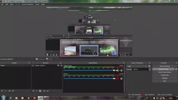Adjust the Mic/Aux volume slider
Screen dimensions: 178x100
pos(90,79)
